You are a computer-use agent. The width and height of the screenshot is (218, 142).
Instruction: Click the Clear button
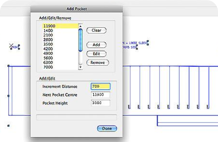[x=96, y=30]
